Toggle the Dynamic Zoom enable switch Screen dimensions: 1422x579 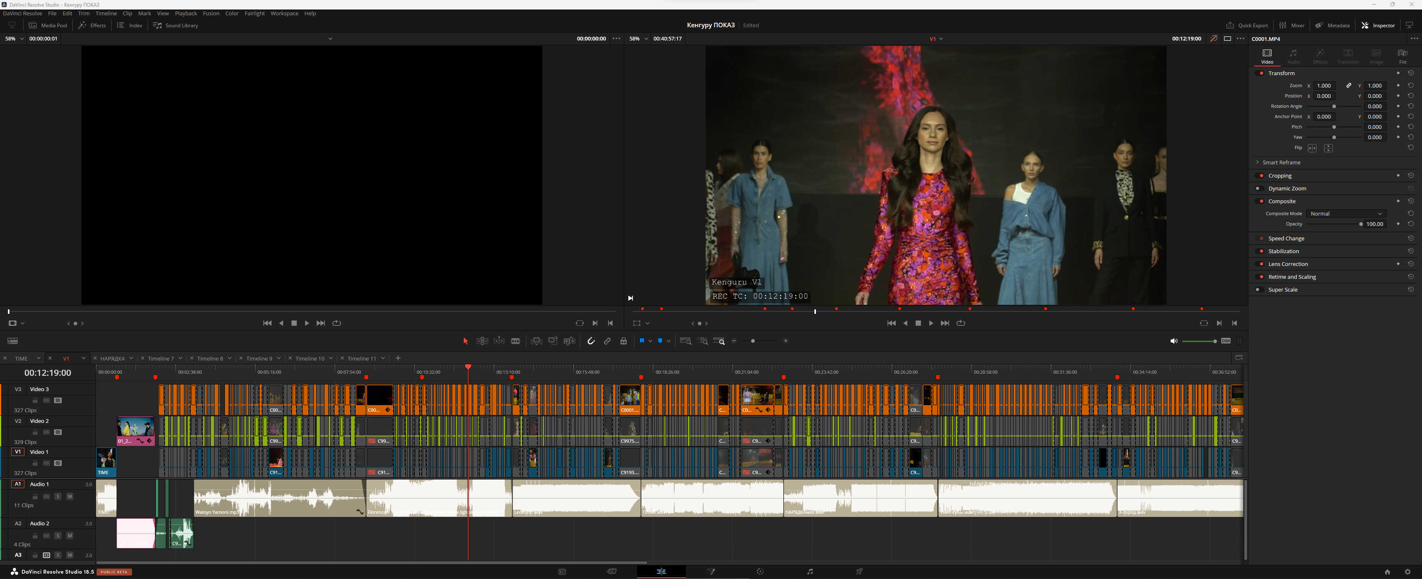pyautogui.click(x=1260, y=189)
